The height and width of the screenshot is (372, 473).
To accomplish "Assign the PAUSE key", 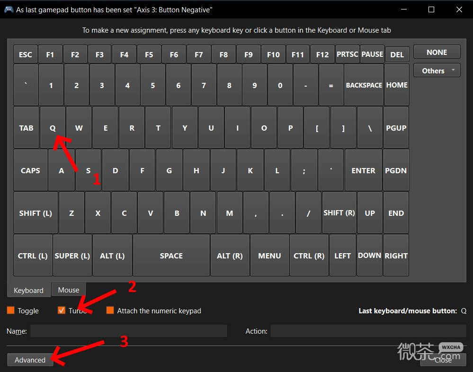I will pos(372,54).
